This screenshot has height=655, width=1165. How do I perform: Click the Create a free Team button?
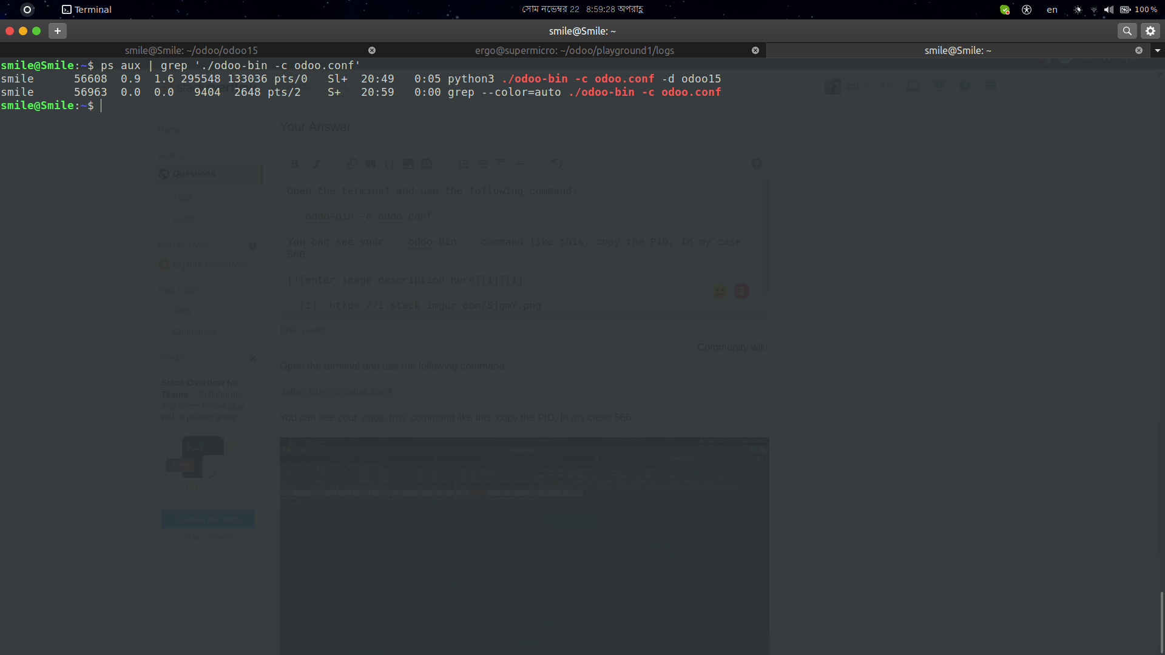click(208, 519)
